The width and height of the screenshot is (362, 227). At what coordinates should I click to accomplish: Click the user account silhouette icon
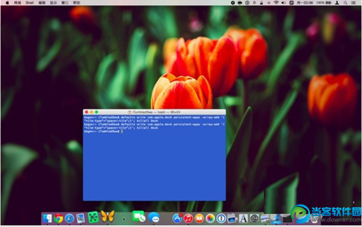point(337,3)
